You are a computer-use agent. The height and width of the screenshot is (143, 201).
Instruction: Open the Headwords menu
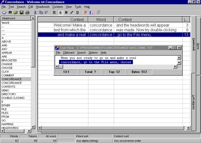43,7
